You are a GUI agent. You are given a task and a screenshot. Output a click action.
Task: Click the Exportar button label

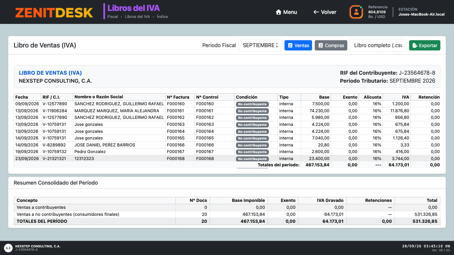click(x=428, y=45)
